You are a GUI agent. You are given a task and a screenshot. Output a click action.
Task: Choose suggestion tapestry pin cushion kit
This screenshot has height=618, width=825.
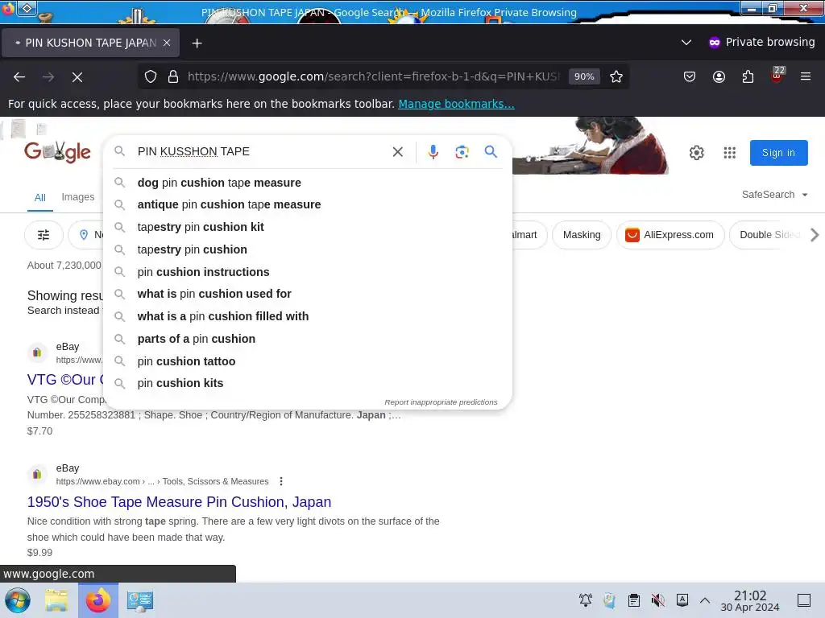pos(308,227)
